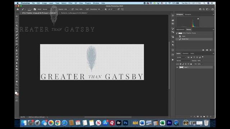Select the Gradient tool
230x129 pixels.
(x=17, y=60)
